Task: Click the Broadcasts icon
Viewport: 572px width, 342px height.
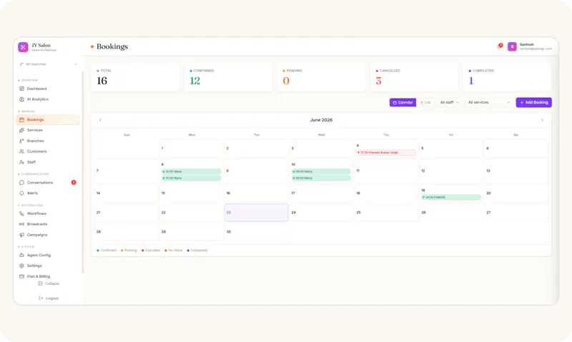Action: click(x=21, y=224)
